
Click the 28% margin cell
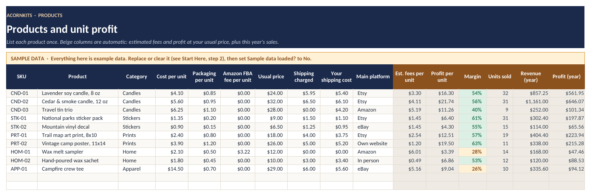click(473, 152)
